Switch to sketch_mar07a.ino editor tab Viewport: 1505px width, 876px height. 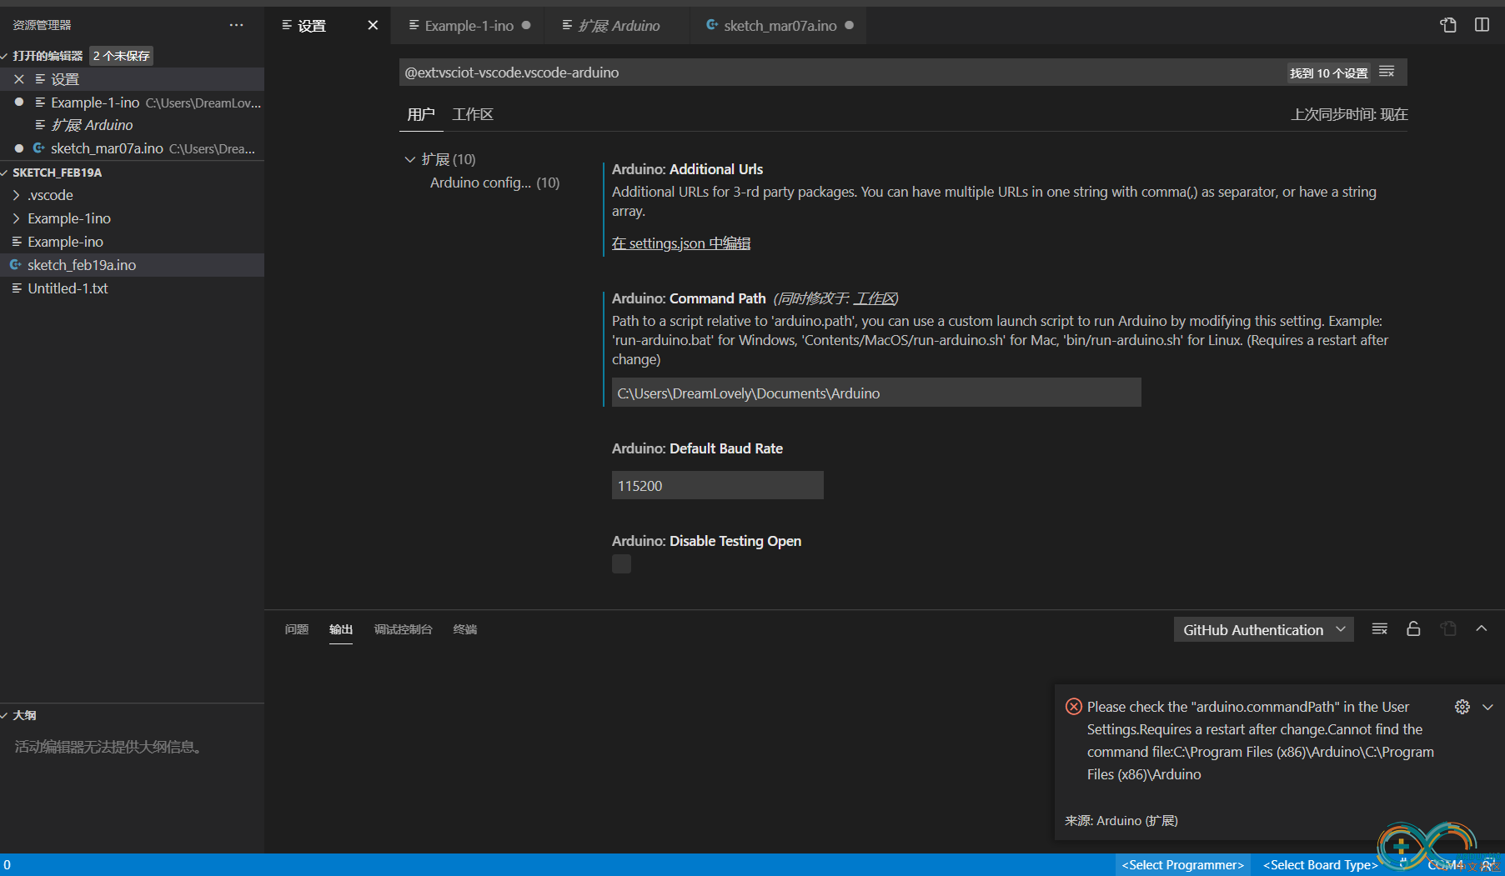(779, 26)
